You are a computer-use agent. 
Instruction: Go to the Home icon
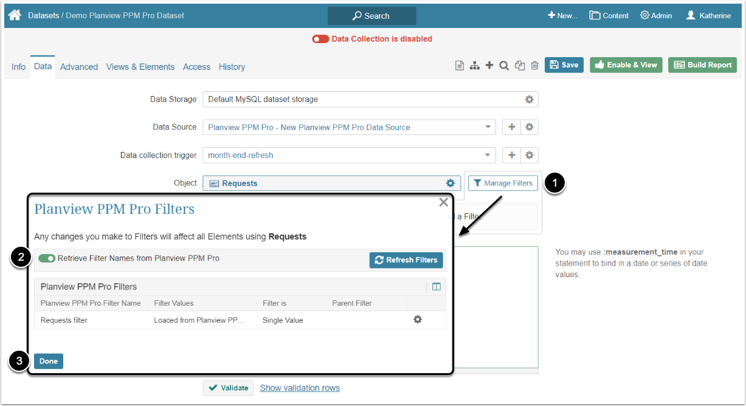tap(15, 15)
